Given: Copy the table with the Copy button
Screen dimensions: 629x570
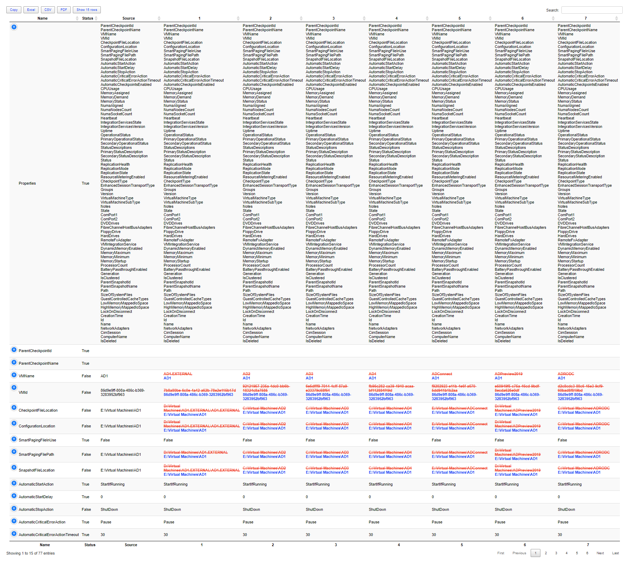Looking at the screenshot, I should click(14, 9).
